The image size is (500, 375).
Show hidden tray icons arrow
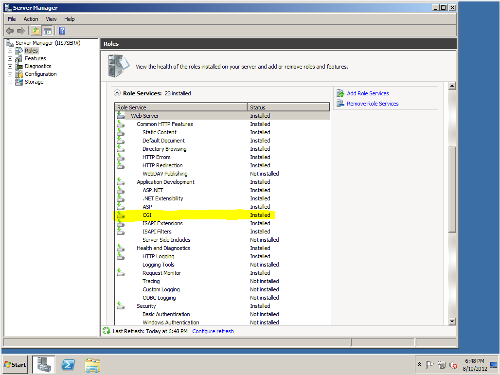(420, 364)
